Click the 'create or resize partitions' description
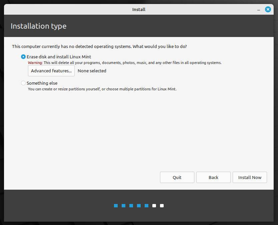The image size is (278, 225). 102,89
